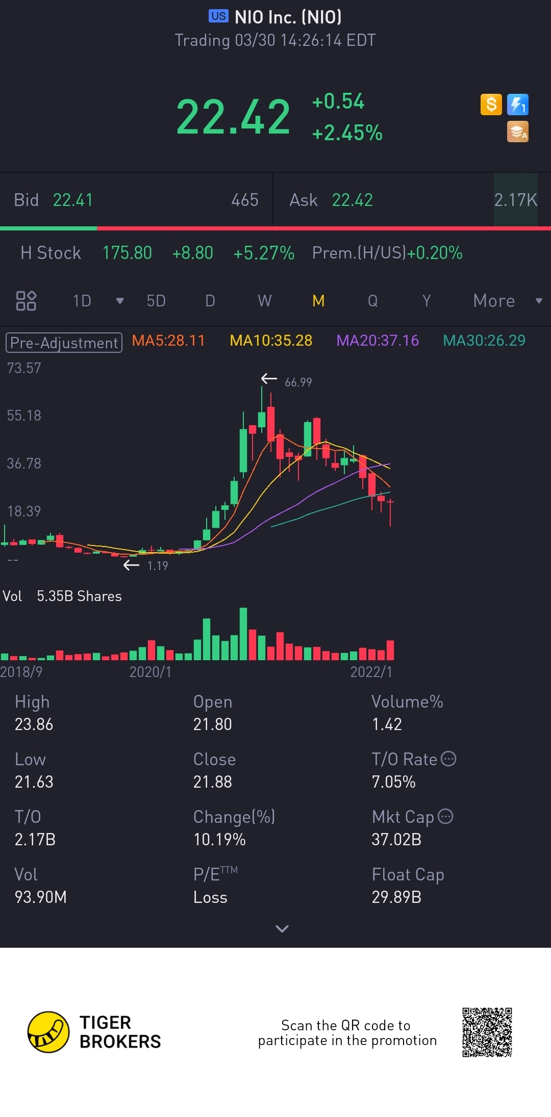The image size is (551, 1117).
Task: Tap the ask size 2.17K
Action: [516, 200]
